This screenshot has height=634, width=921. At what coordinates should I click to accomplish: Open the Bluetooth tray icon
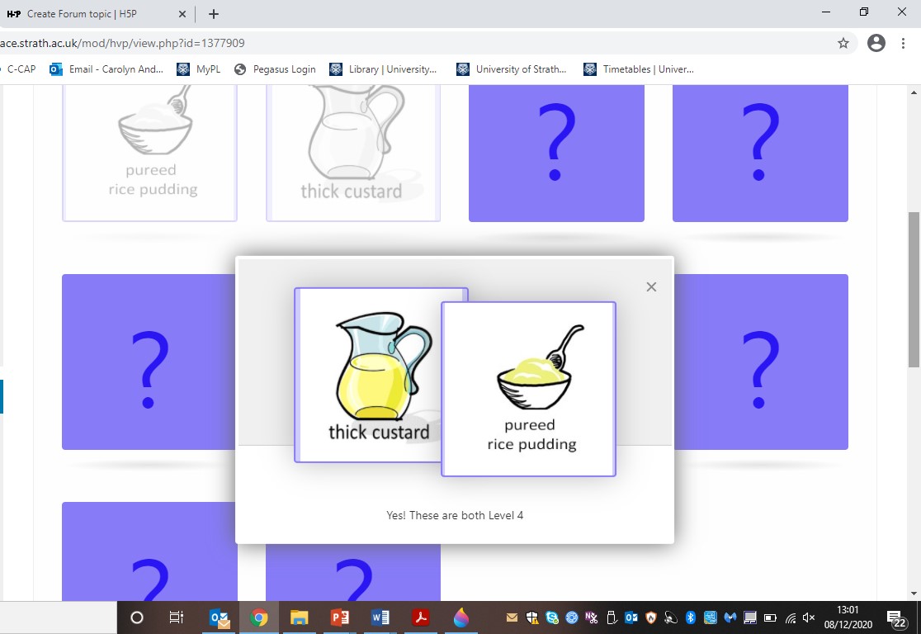[x=691, y=617]
